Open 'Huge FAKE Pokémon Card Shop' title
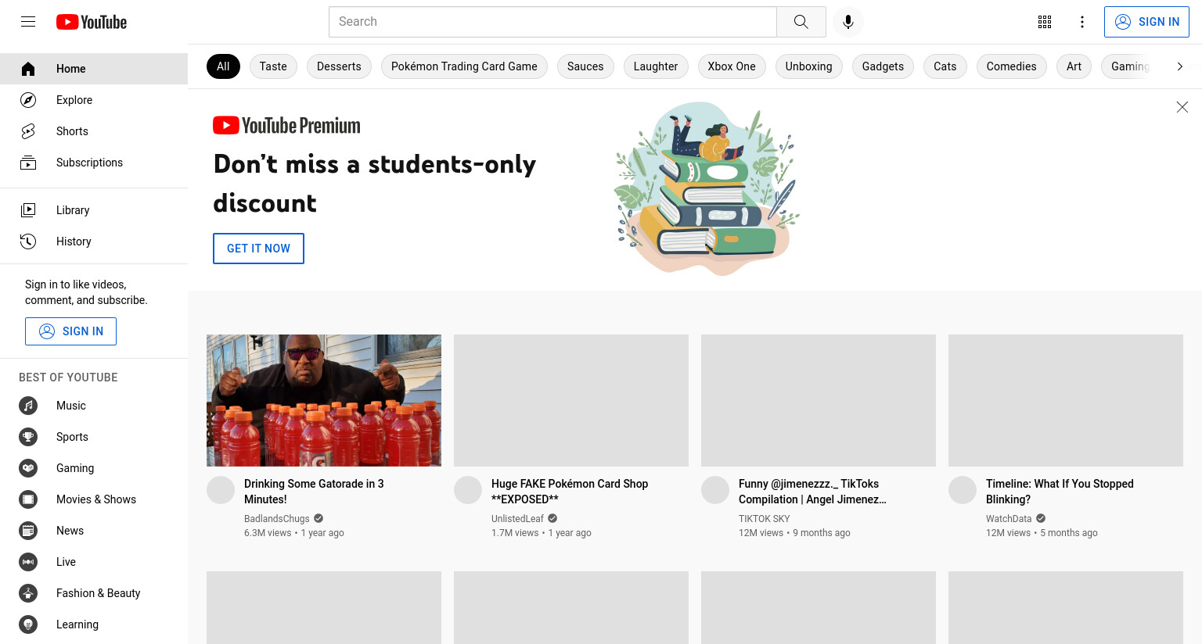 pyautogui.click(x=570, y=492)
